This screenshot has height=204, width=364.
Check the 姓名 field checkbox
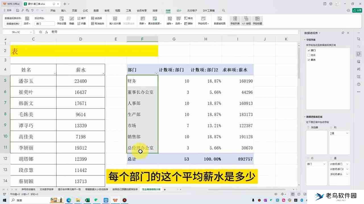(309, 55)
